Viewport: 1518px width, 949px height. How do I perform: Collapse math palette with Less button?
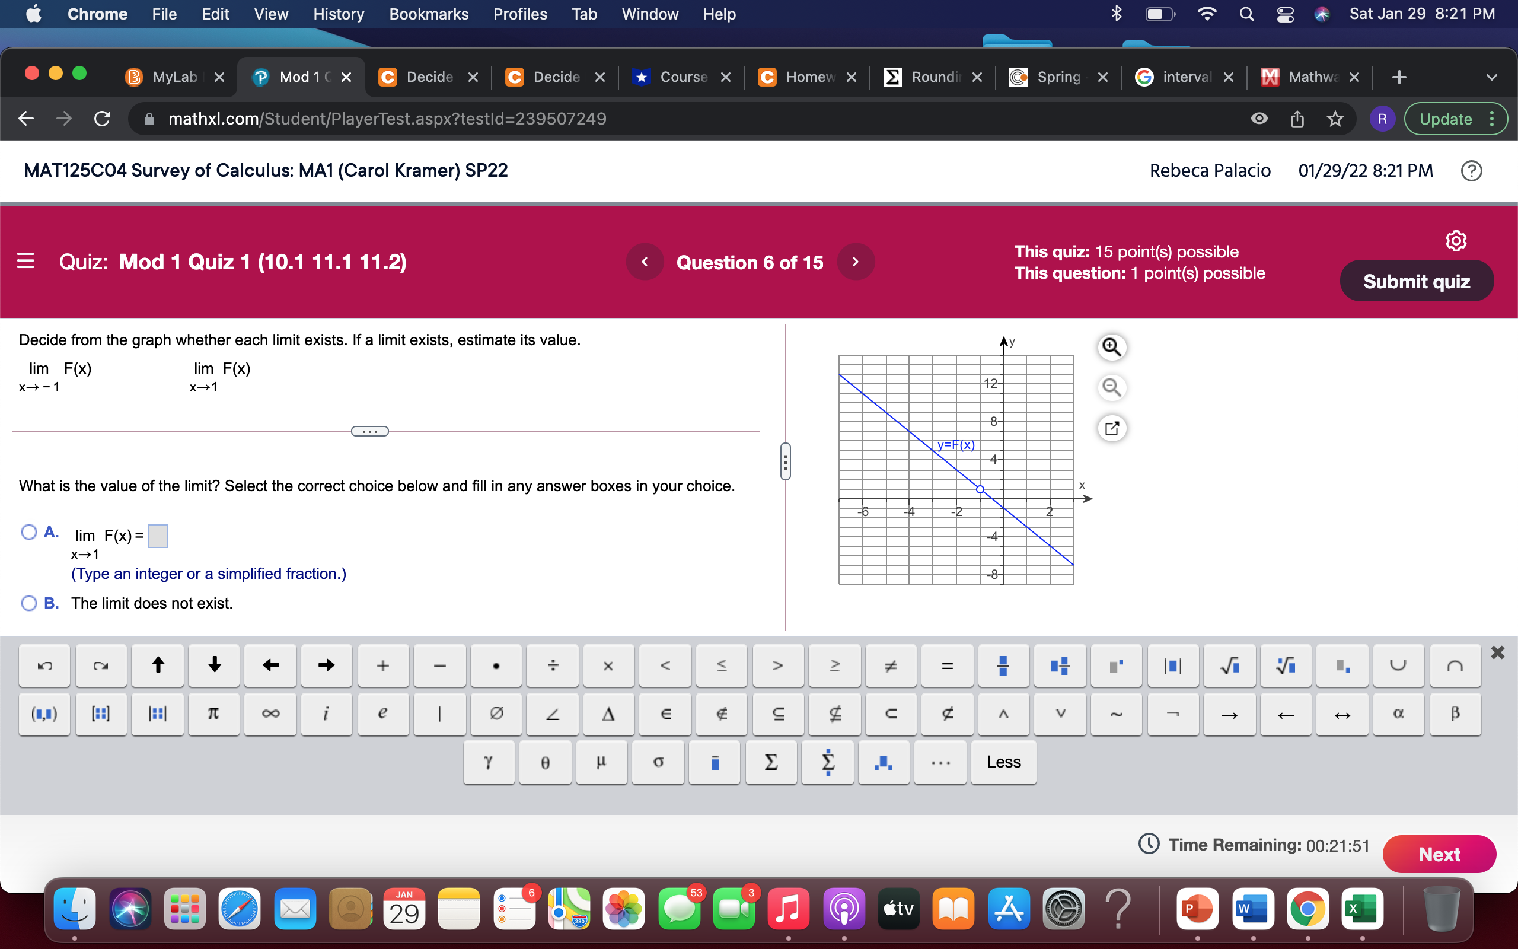click(x=1003, y=762)
